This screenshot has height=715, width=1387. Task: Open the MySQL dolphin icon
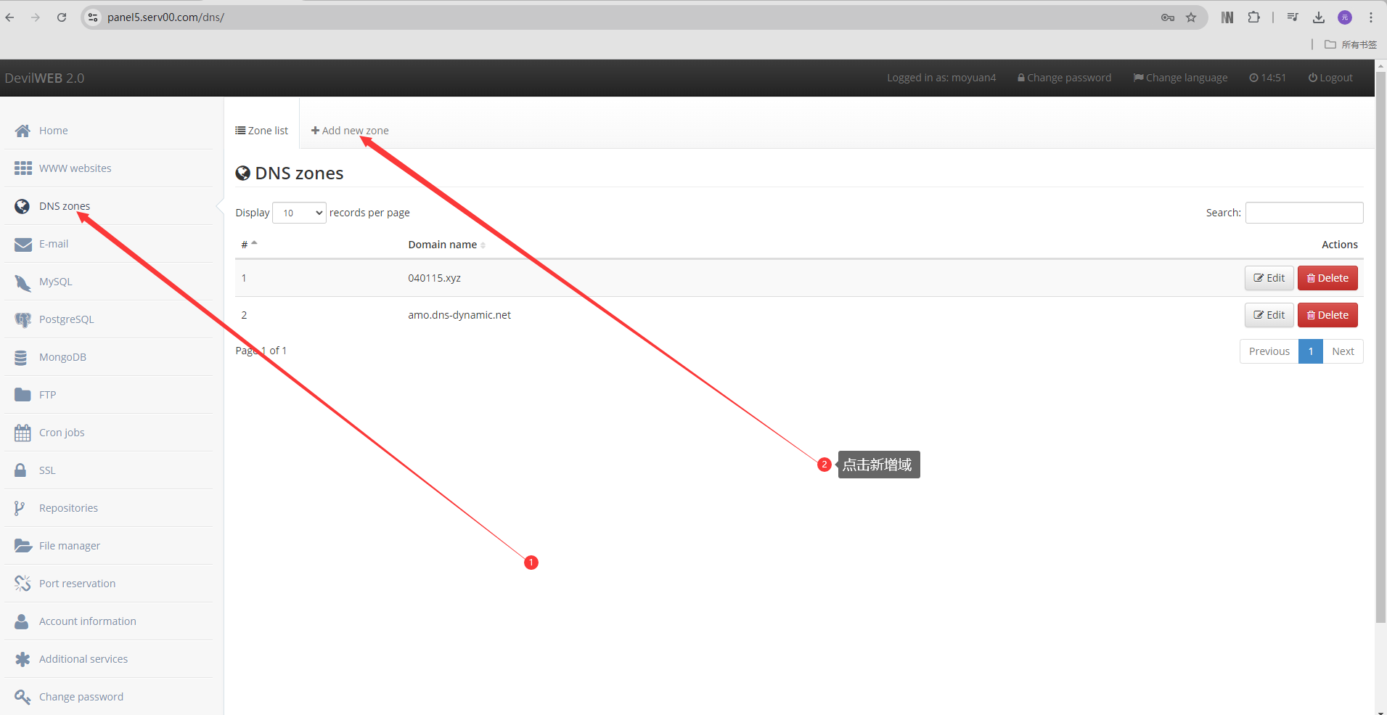pos(22,282)
